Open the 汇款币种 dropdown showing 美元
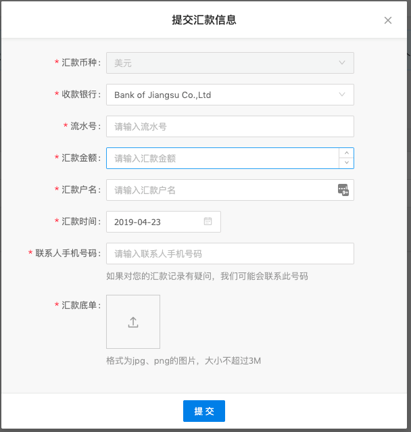411x432 pixels. click(230, 63)
